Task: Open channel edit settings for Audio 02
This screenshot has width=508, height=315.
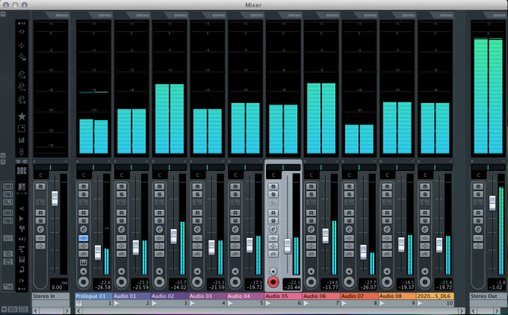Action: tap(158, 228)
